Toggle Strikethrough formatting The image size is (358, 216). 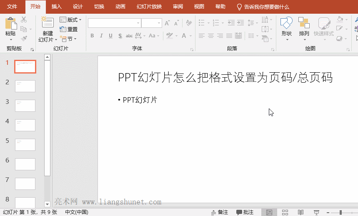point(129,36)
